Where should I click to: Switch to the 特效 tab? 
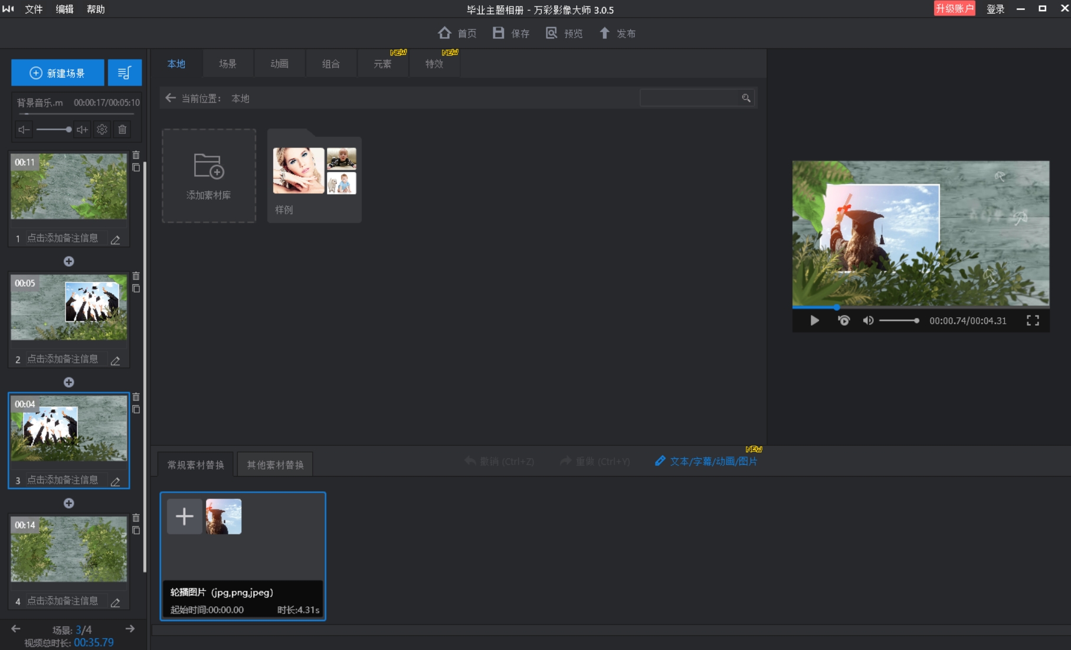[434, 64]
